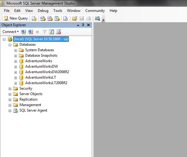Select Server Objects in the tree
Image resolution: width=187 pixels, height=157 pixels.
[31, 94]
